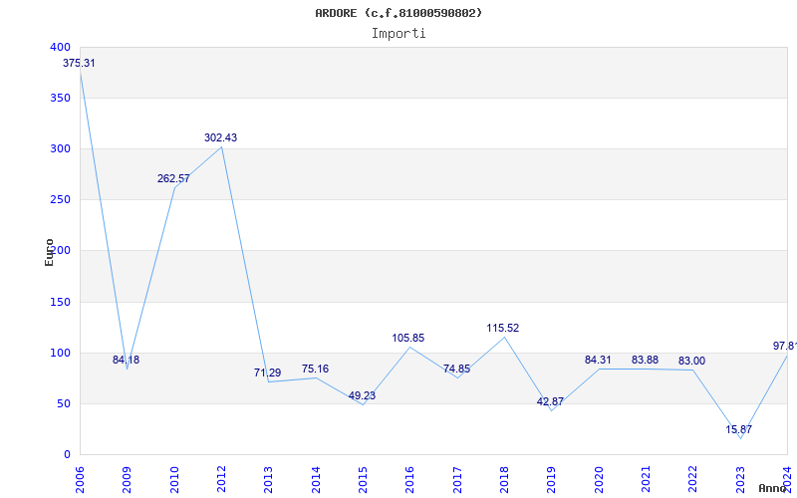Select the 2024 x-axis year label

[787, 480]
